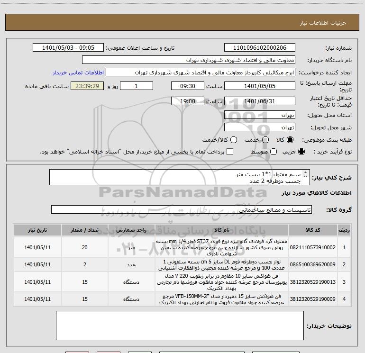Click the فن هواکش سایز 15 product name
The width and height of the screenshot is (365, 353).
tap(222, 299)
